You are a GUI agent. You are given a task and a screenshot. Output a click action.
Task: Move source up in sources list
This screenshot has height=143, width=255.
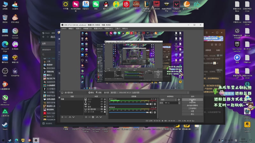pyautogui.click(x=97, y=117)
